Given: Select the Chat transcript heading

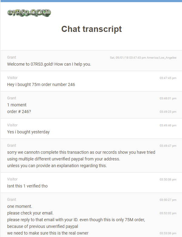Looking at the screenshot, I should pyautogui.click(x=91, y=29).
